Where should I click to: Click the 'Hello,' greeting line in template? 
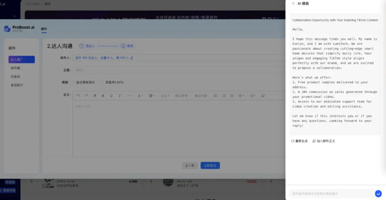tap(298, 29)
